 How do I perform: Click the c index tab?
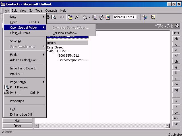click(176, 44)
